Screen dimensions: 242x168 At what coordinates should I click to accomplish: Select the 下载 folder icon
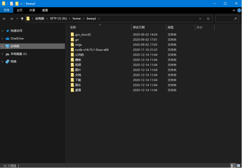pyautogui.click(x=72, y=80)
